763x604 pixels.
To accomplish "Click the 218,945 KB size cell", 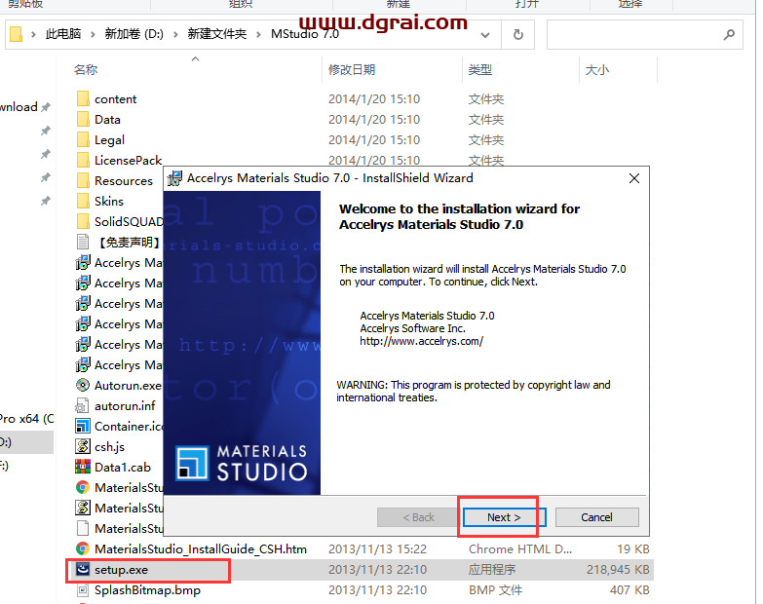I will 618,570.
